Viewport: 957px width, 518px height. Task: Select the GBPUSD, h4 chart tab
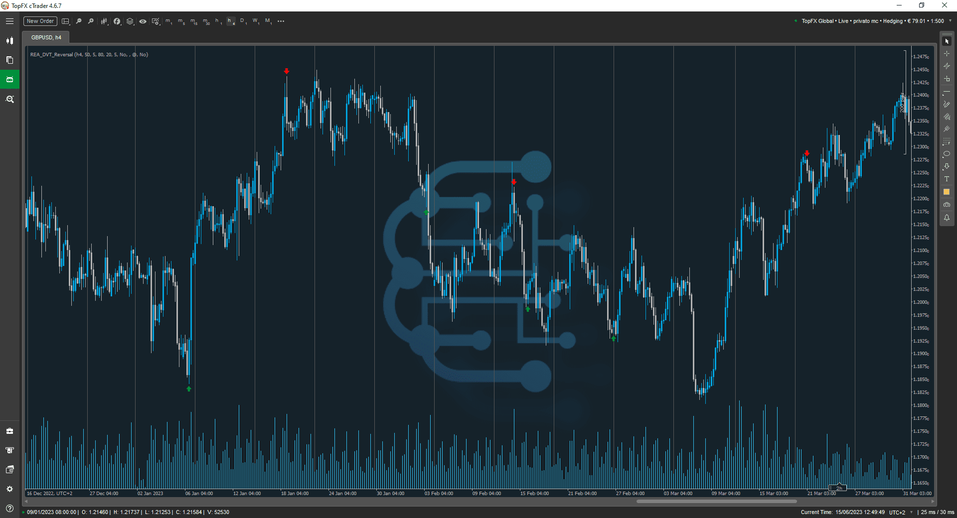coord(46,37)
